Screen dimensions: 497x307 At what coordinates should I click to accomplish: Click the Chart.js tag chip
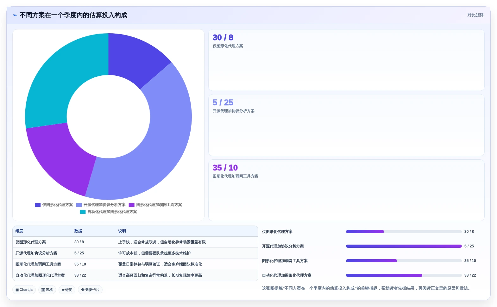pos(24,290)
